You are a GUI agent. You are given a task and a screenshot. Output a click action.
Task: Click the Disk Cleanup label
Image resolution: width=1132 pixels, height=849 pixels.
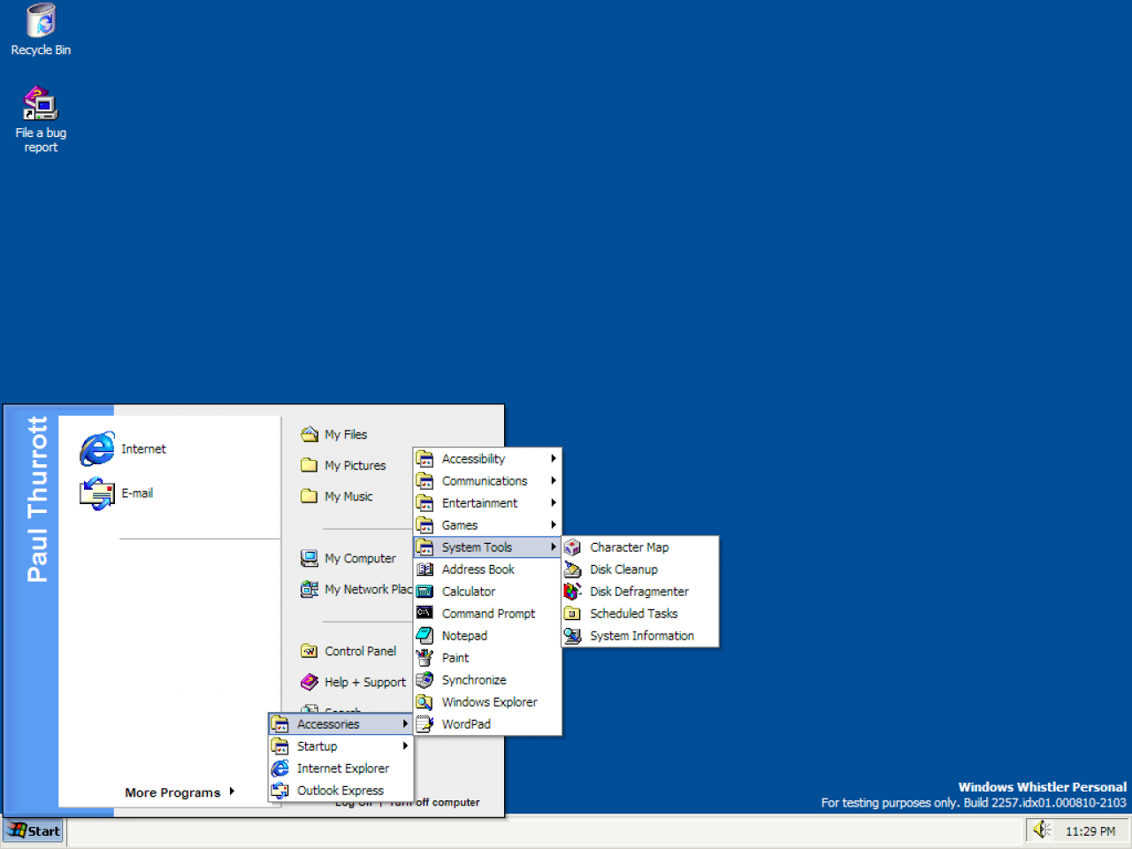click(x=623, y=570)
